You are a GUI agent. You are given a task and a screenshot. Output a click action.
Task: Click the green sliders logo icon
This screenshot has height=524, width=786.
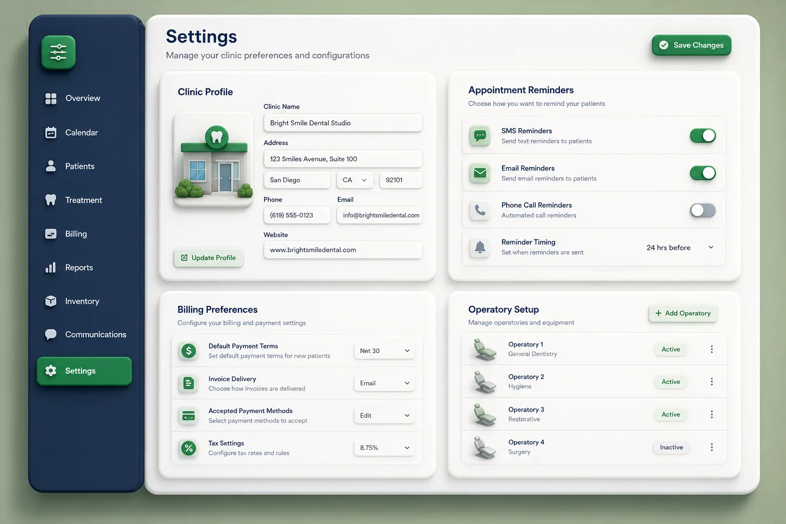(58, 52)
